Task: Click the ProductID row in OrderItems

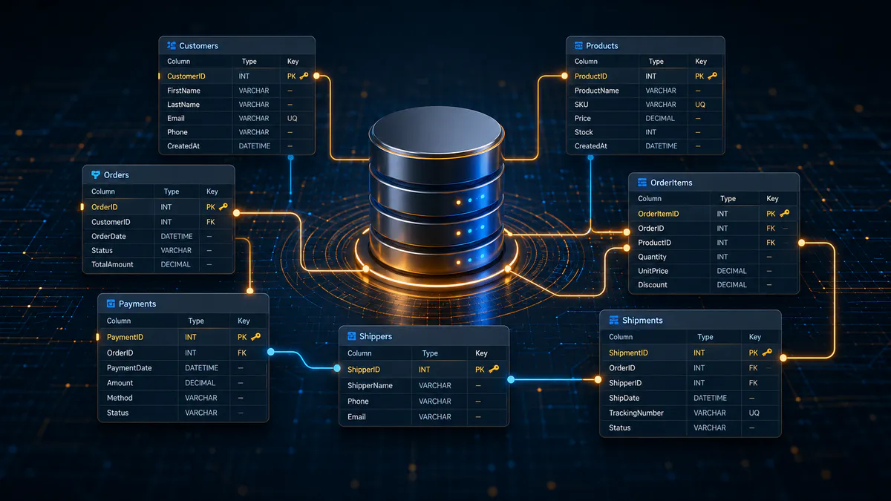Action: click(714, 243)
